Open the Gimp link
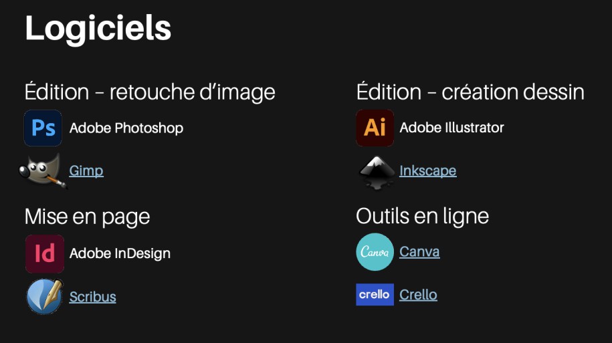Viewport: 612px width, 343px height. click(86, 170)
